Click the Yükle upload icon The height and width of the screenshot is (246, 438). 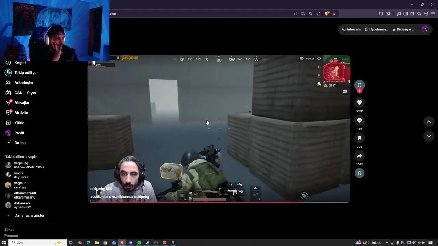(x=8, y=123)
